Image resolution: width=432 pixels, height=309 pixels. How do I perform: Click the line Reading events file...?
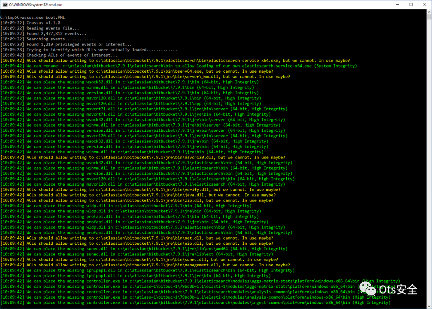pos(40,28)
